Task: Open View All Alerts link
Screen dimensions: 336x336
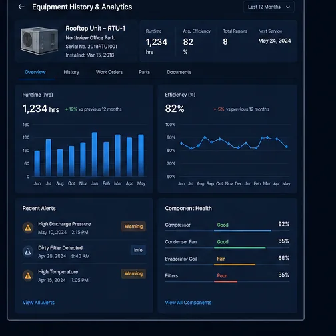Action: pos(39,303)
